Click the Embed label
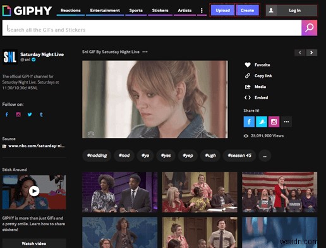Viewport: 326px width, 248px height. [261, 97]
